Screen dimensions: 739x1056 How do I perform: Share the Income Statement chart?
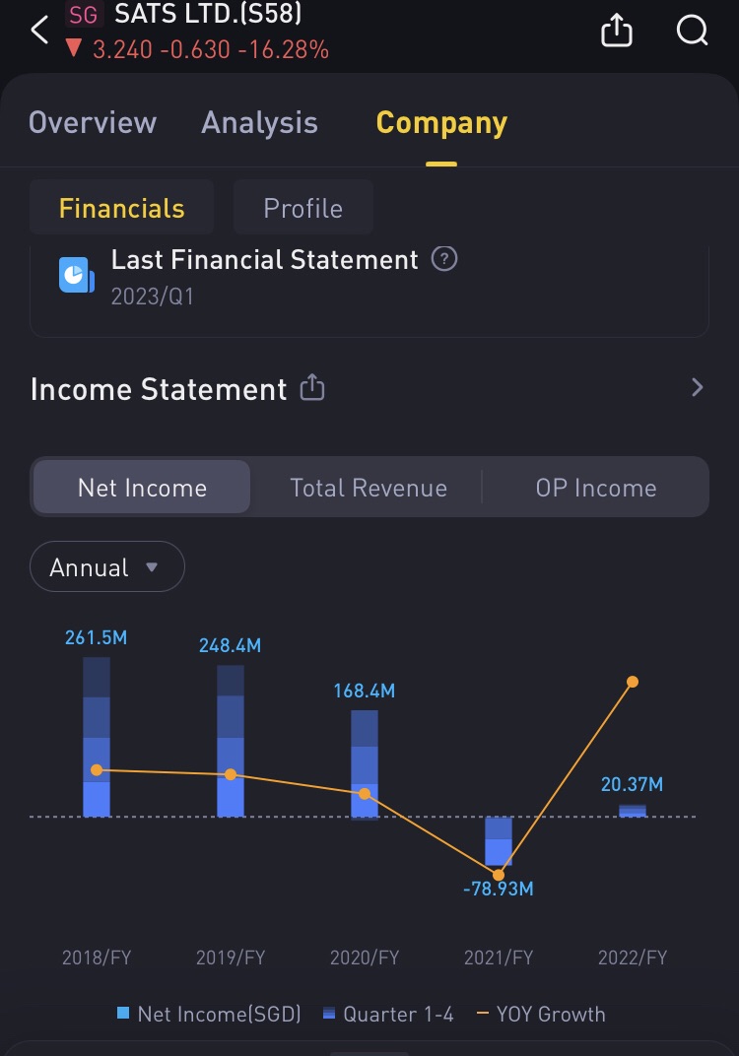point(311,388)
